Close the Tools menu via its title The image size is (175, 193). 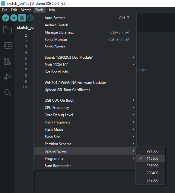click(40, 10)
